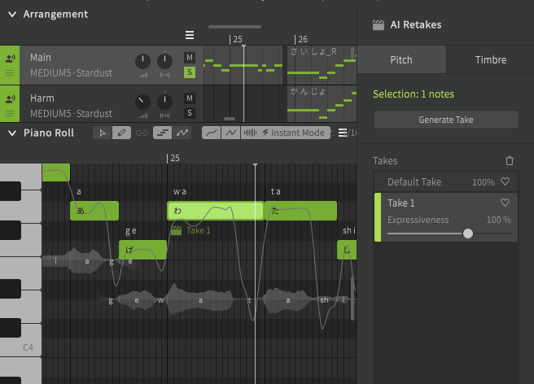Select the げ note
Screen dimensions: 534x384
click(x=142, y=250)
